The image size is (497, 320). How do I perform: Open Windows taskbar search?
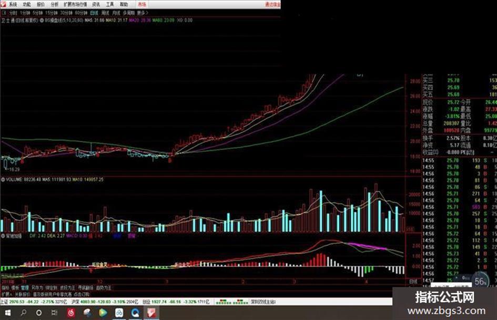click(x=24, y=313)
